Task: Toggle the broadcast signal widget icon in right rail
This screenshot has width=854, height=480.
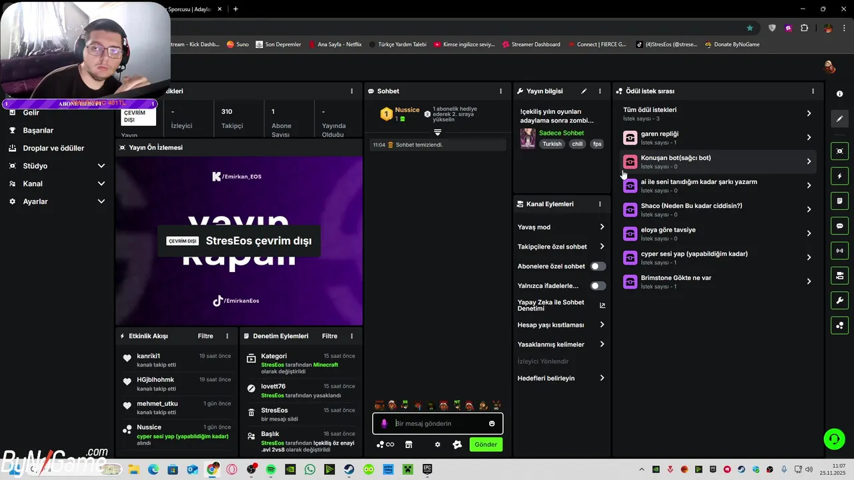Action: [x=839, y=251]
